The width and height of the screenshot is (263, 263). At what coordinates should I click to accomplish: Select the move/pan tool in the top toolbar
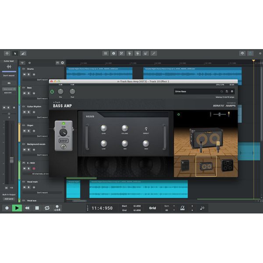7,53
